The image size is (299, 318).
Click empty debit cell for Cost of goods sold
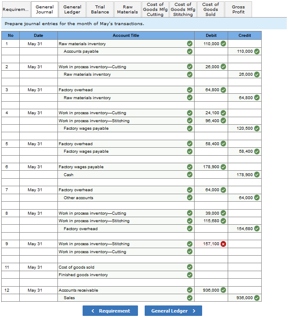[211, 267]
